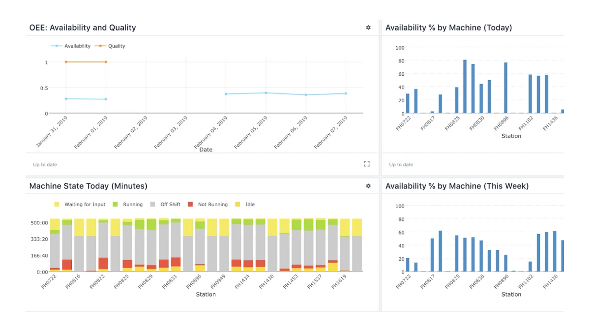Hide the Waiting for Input legend series

(x=80, y=205)
